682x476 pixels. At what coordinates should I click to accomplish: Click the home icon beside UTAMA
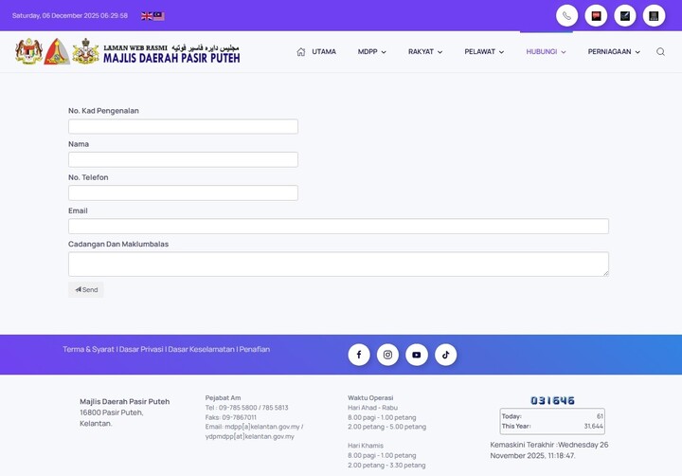coord(301,52)
